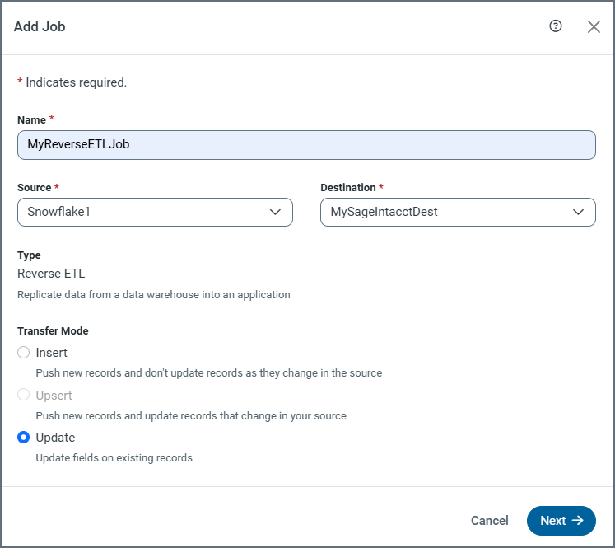The image size is (615, 548).
Task: Focus the Name field containing MyReverseETLJob
Action: 305,144
